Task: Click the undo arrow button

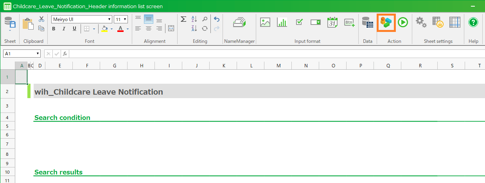Action: click(x=217, y=19)
